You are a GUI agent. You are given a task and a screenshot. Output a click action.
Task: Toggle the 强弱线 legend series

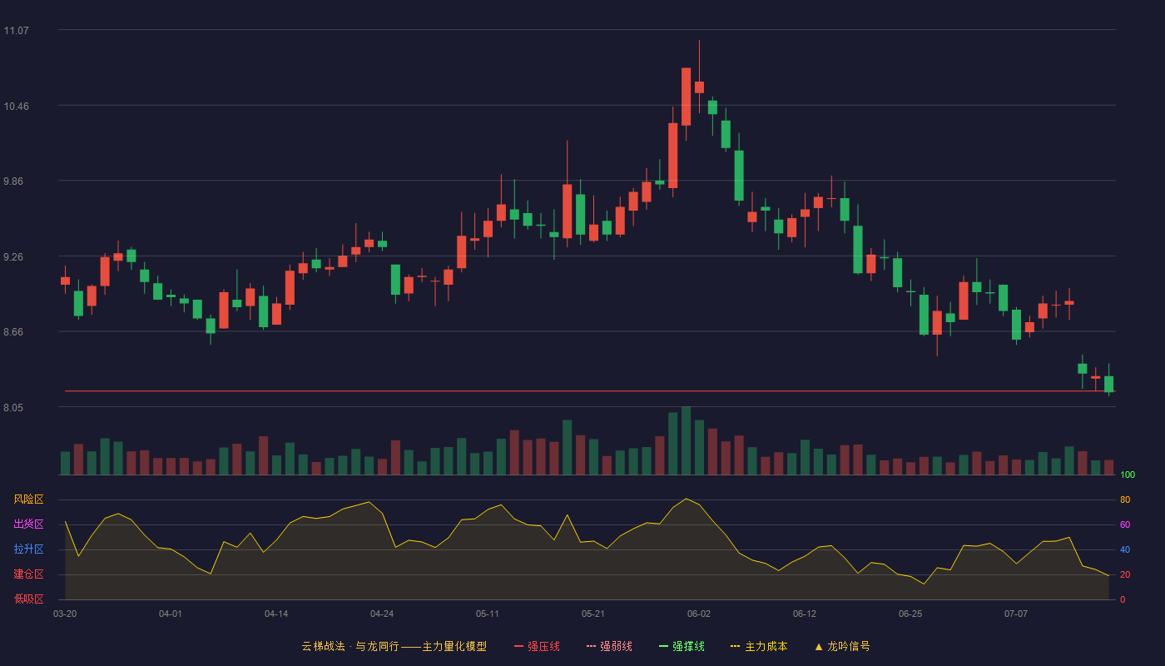tap(609, 646)
